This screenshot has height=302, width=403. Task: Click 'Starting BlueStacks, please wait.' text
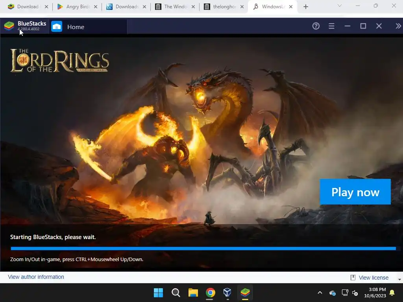[53, 237]
